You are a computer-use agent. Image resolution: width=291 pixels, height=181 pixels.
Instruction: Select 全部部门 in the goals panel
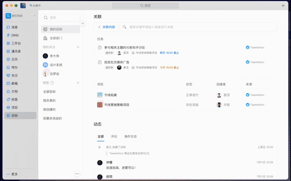coord(61,38)
